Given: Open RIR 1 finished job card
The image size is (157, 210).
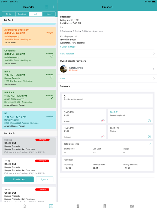Looking at the screenshot, I should [29, 78].
